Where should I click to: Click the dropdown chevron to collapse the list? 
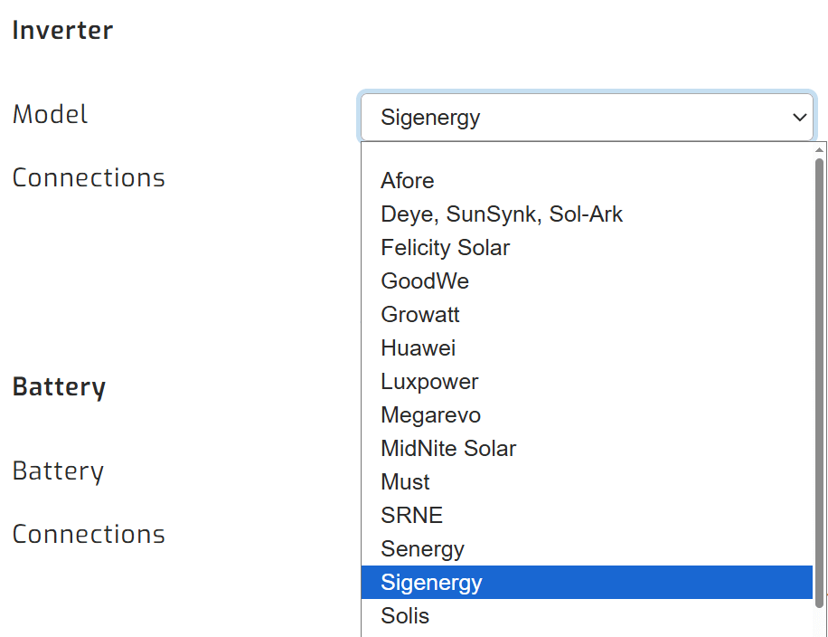[x=799, y=117]
